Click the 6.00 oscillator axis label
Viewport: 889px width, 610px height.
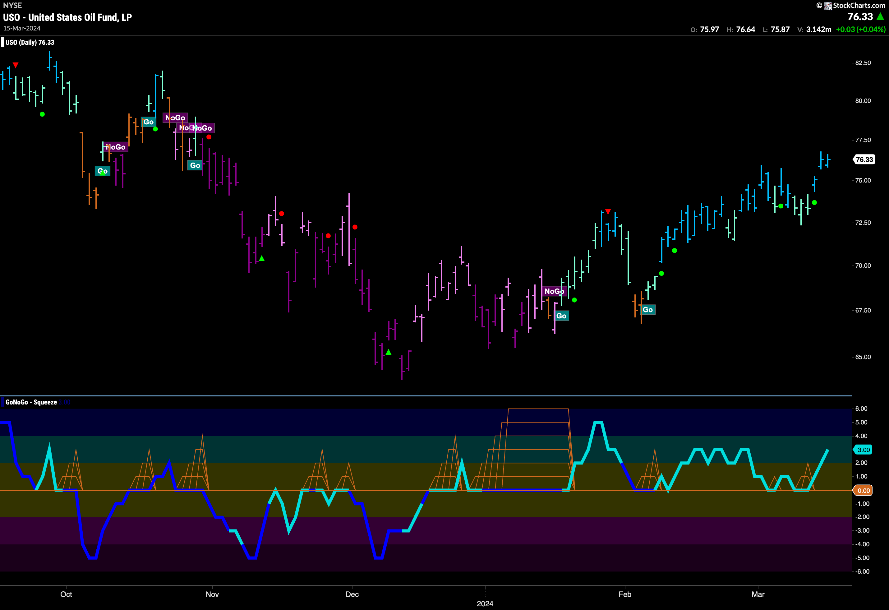pos(861,409)
